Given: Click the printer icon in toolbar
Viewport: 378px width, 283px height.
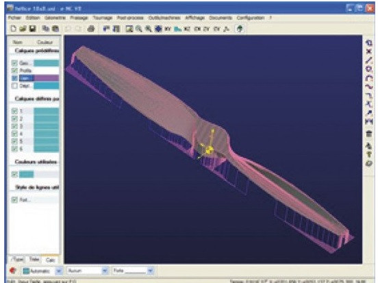Looking at the screenshot, I should point(90,29).
